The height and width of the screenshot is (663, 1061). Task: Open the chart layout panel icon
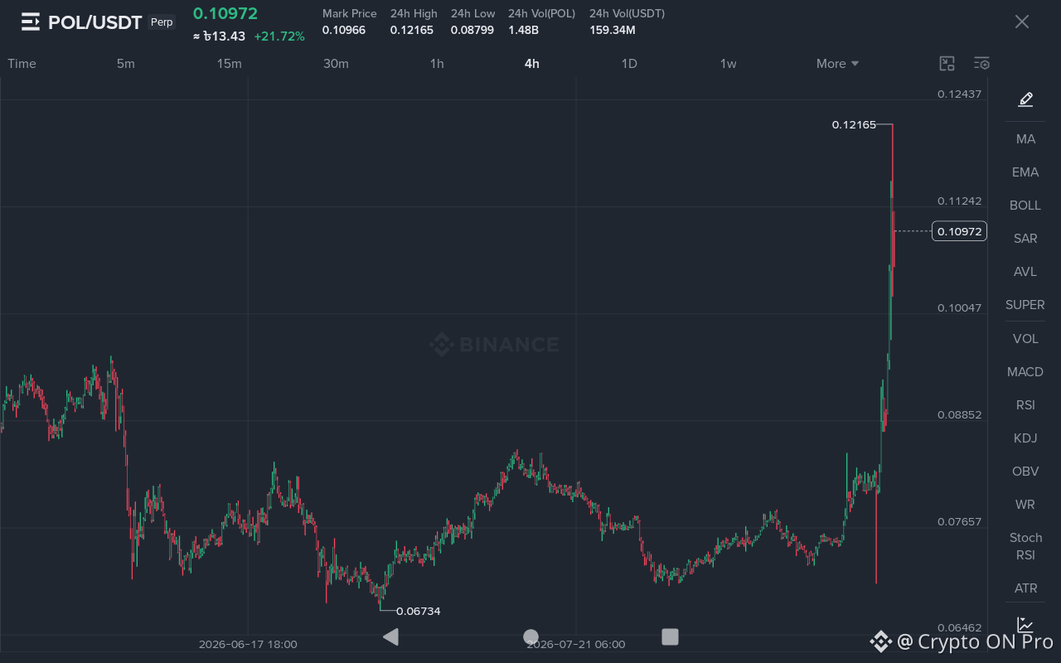(947, 64)
